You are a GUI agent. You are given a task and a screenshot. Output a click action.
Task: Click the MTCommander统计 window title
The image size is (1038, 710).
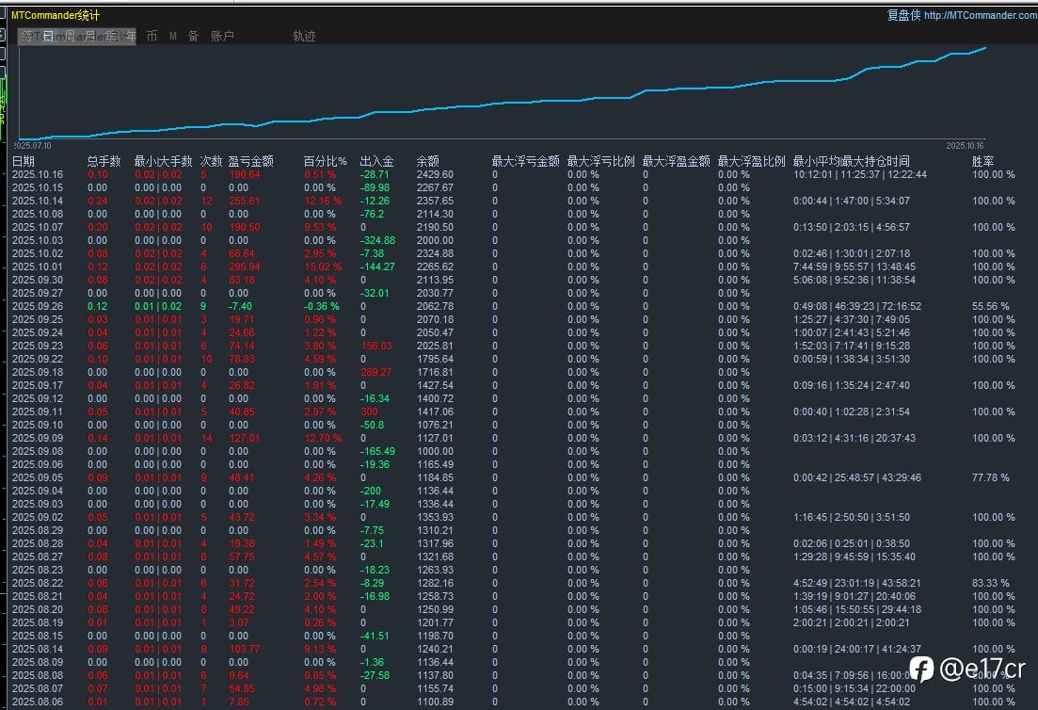[55, 15]
